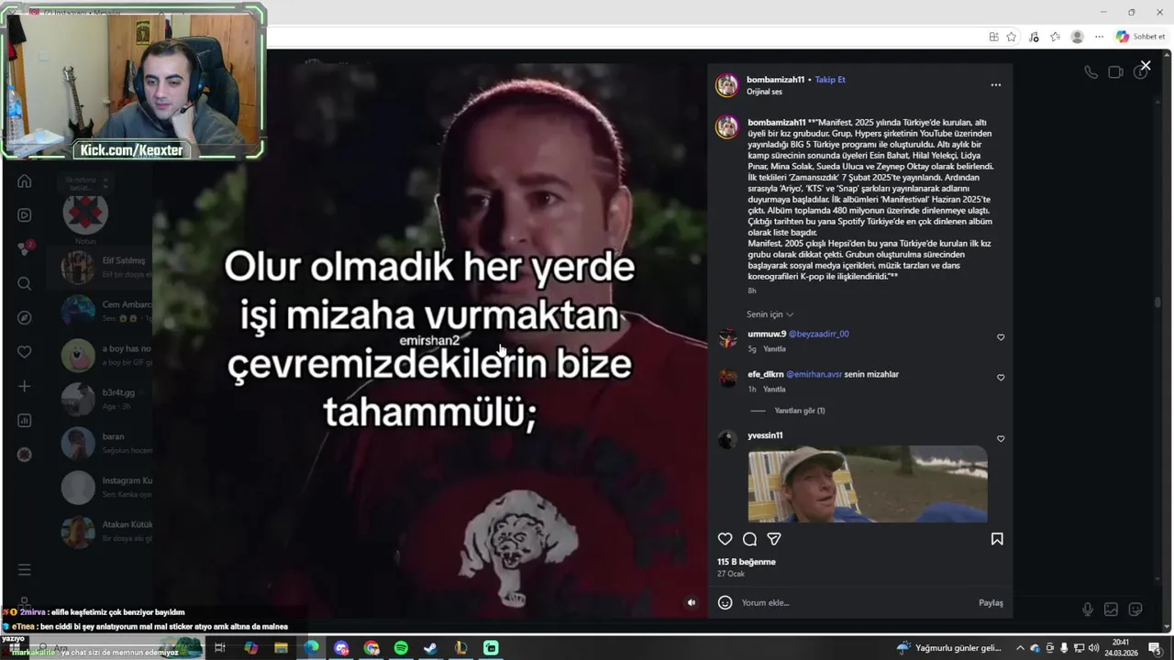The height and width of the screenshot is (660, 1174).
Task: Open the notification center icon in the taskbar
Action: pos(1154,648)
